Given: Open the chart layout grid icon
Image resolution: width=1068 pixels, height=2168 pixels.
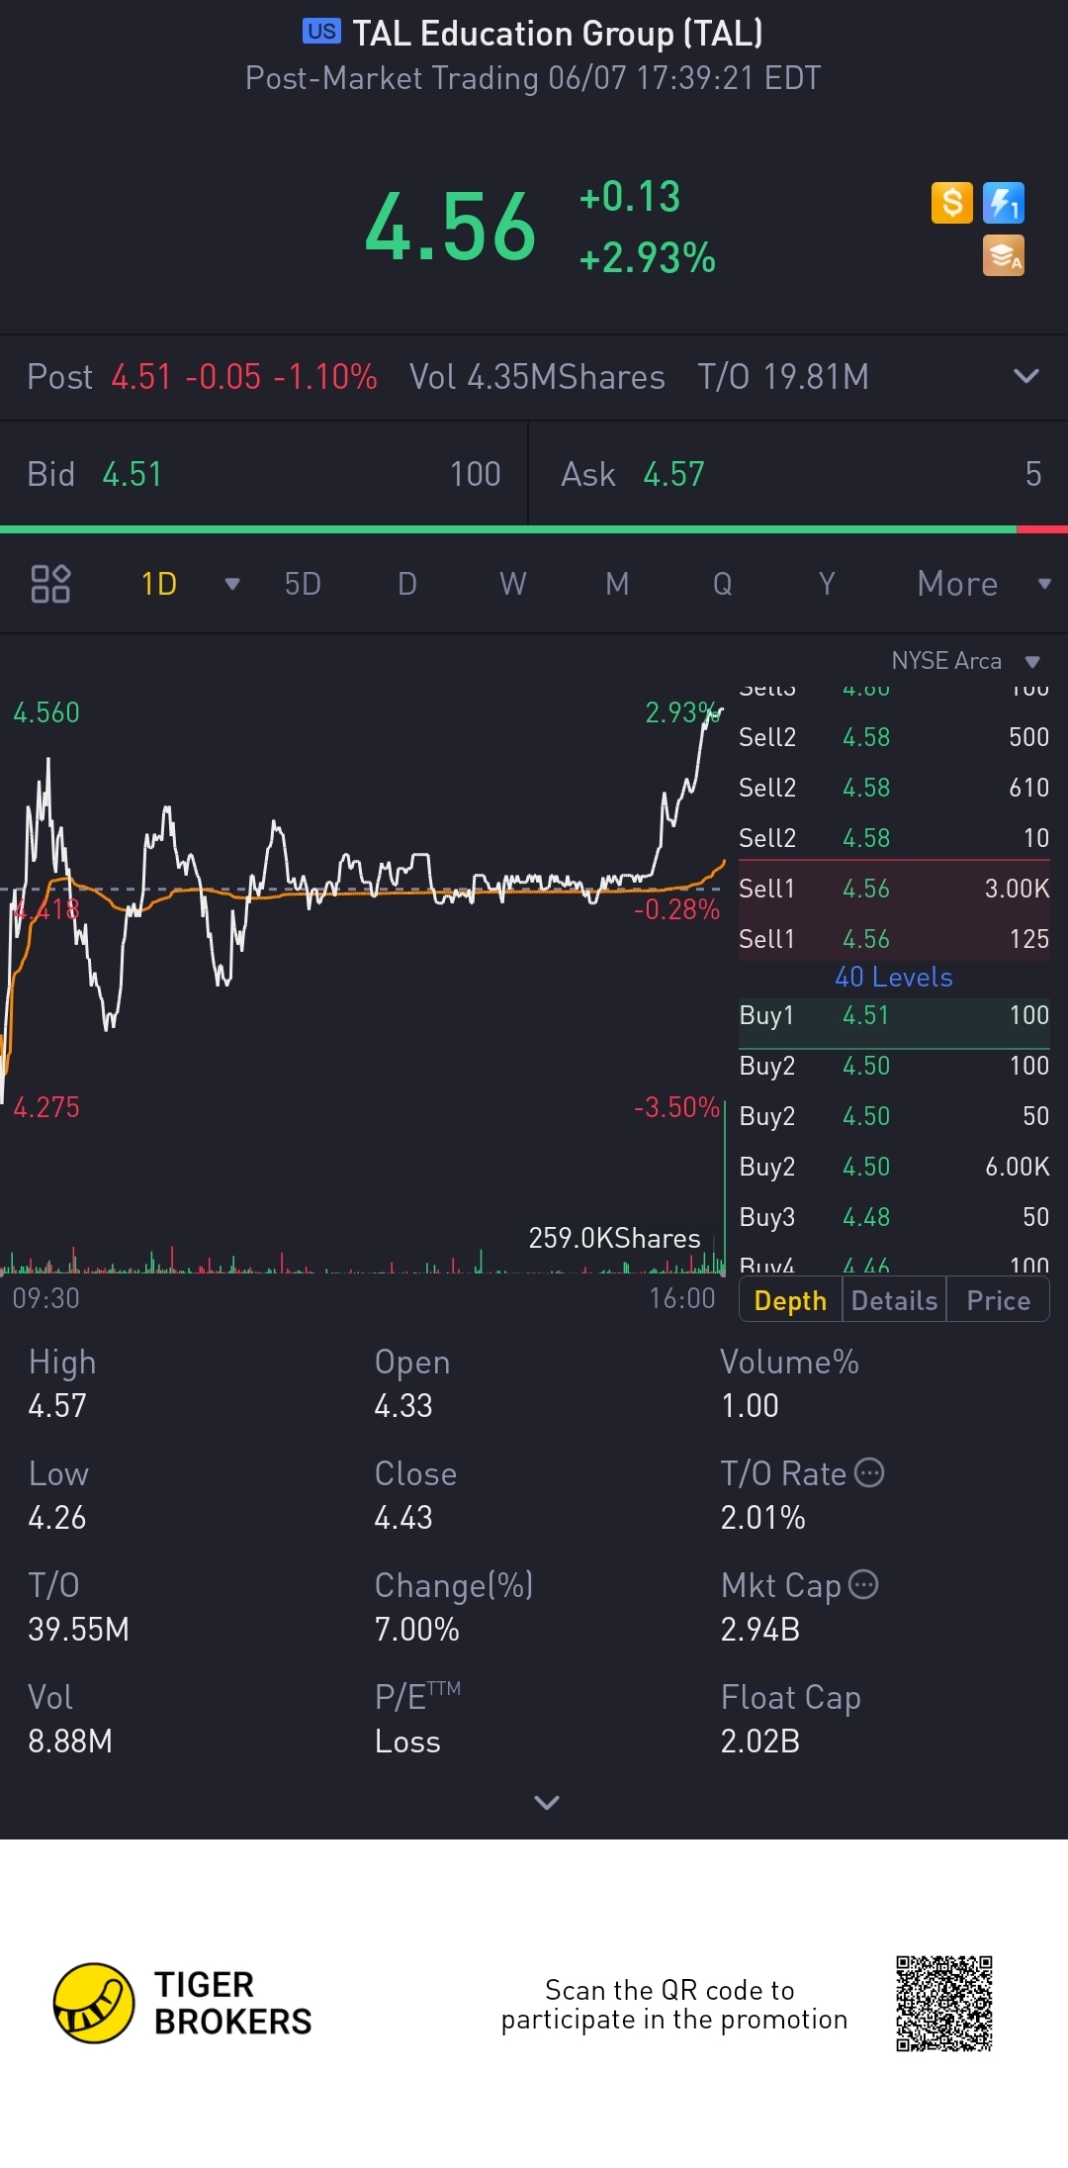Looking at the screenshot, I should tap(50, 584).
